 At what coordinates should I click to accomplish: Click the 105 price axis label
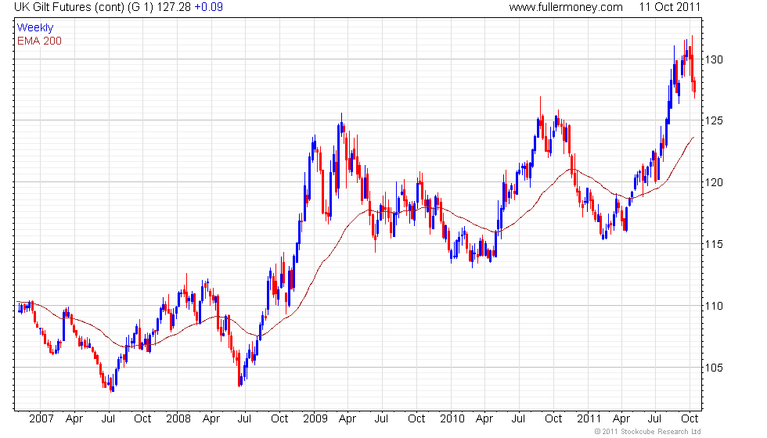pos(714,368)
